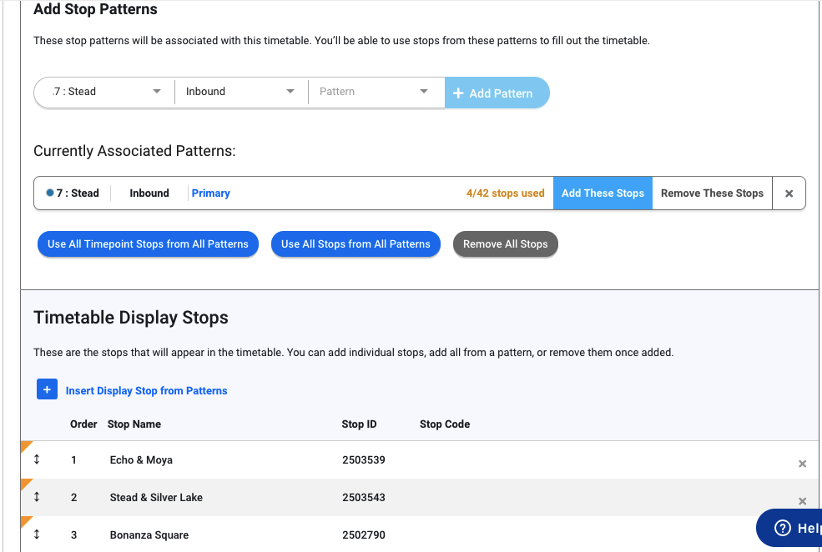The image size is (822, 552).
Task: Click stop ID 2503543
Action: point(364,498)
